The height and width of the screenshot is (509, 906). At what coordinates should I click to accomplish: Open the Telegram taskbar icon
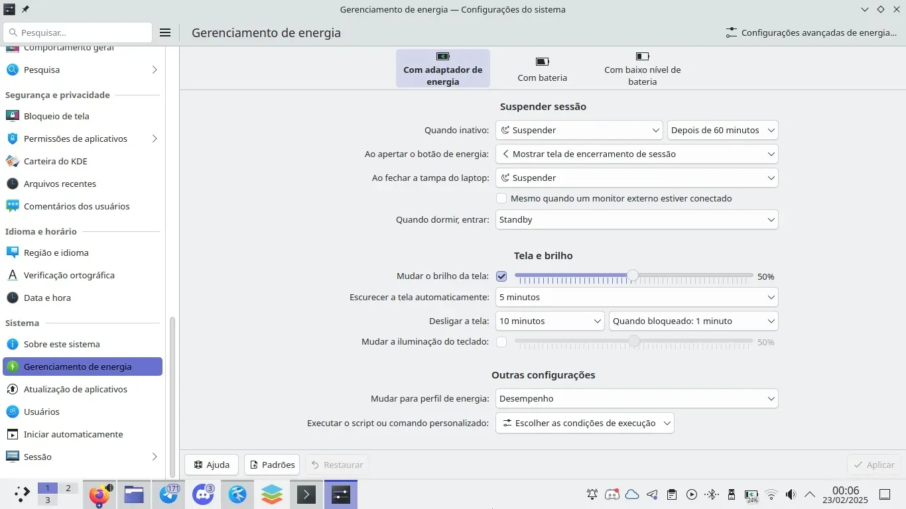[169, 494]
